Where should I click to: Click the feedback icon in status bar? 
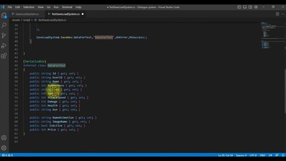tap(277, 155)
